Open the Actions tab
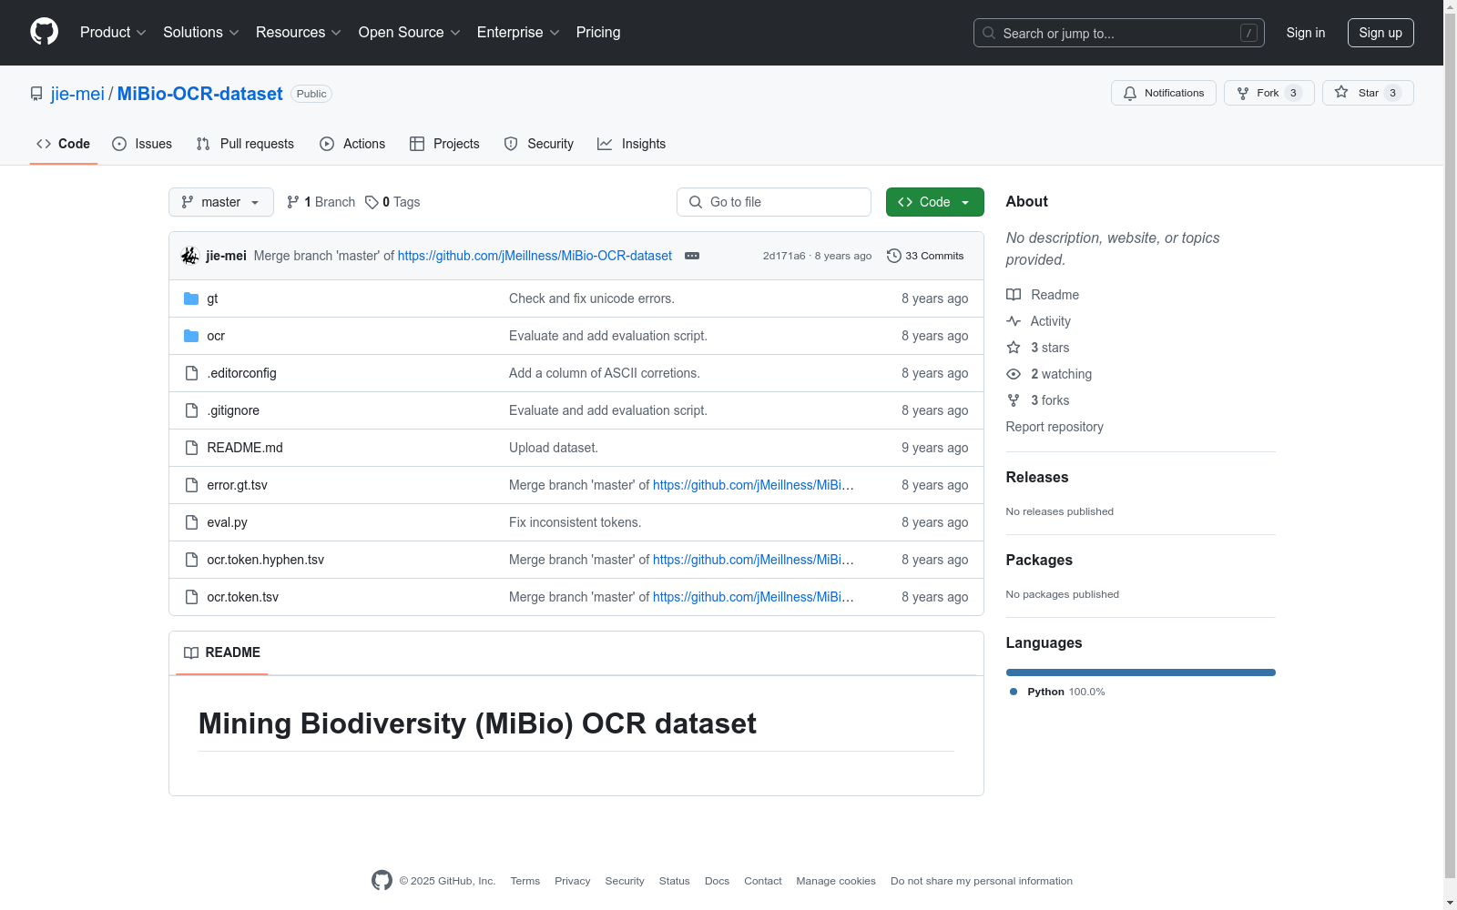The width and height of the screenshot is (1457, 910). click(x=352, y=144)
